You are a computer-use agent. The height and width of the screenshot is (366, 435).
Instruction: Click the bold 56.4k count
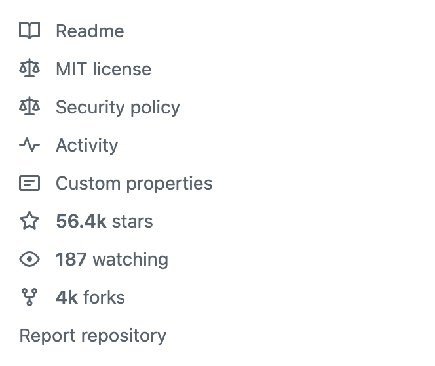(x=81, y=221)
